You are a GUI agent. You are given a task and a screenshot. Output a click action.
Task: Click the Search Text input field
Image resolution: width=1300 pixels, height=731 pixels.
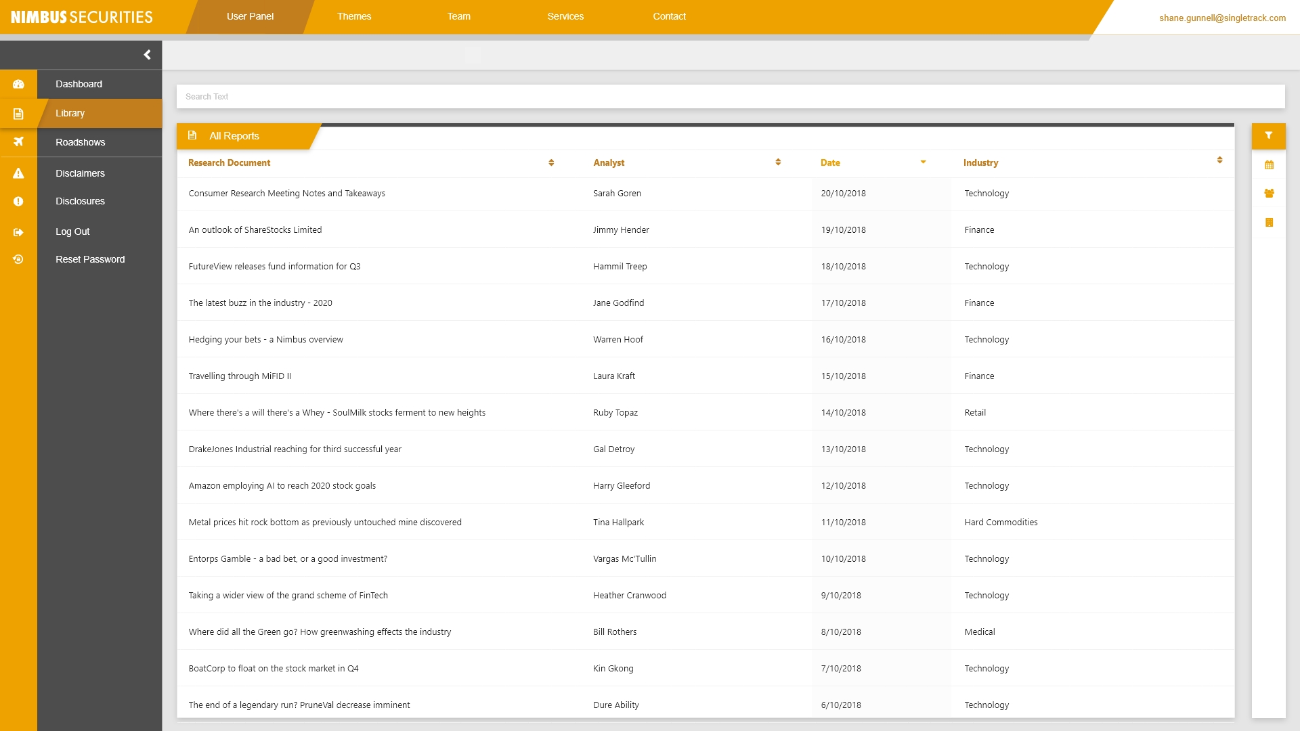click(x=730, y=97)
